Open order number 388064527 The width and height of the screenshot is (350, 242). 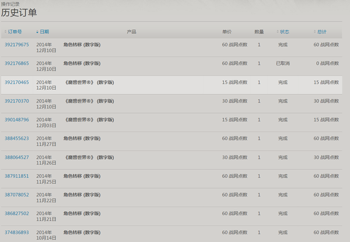pos(17,157)
